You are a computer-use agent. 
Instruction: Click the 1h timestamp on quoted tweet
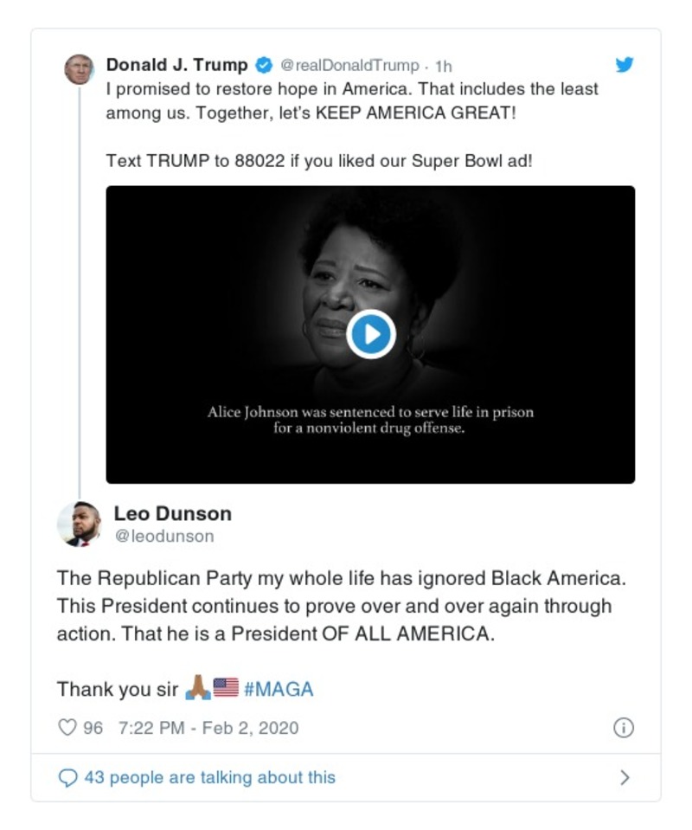pos(443,66)
